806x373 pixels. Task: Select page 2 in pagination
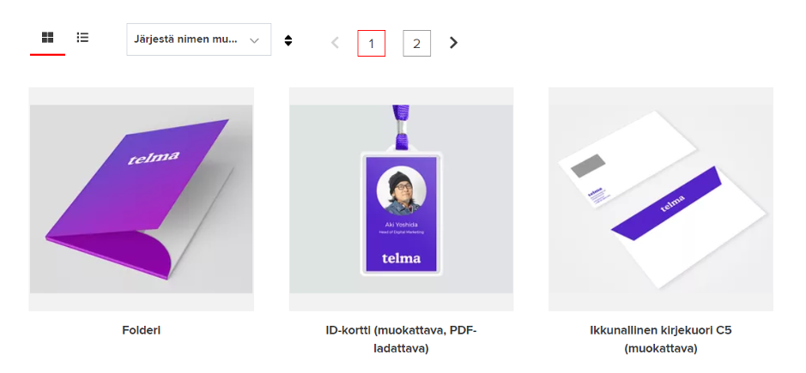(416, 43)
